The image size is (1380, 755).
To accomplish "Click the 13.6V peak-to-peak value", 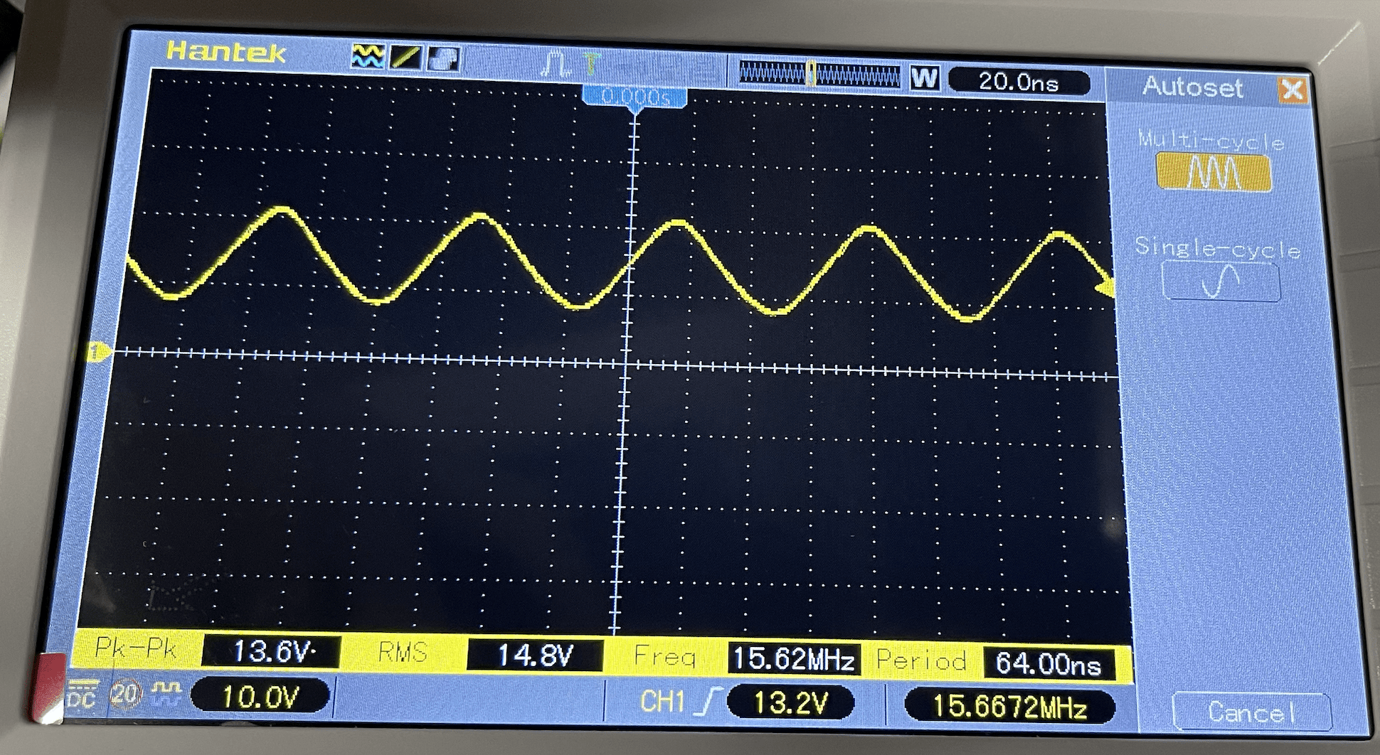I will pyautogui.click(x=271, y=651).
